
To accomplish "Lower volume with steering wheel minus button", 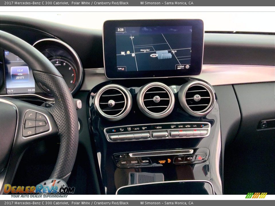I will click(x=41, y=130).
